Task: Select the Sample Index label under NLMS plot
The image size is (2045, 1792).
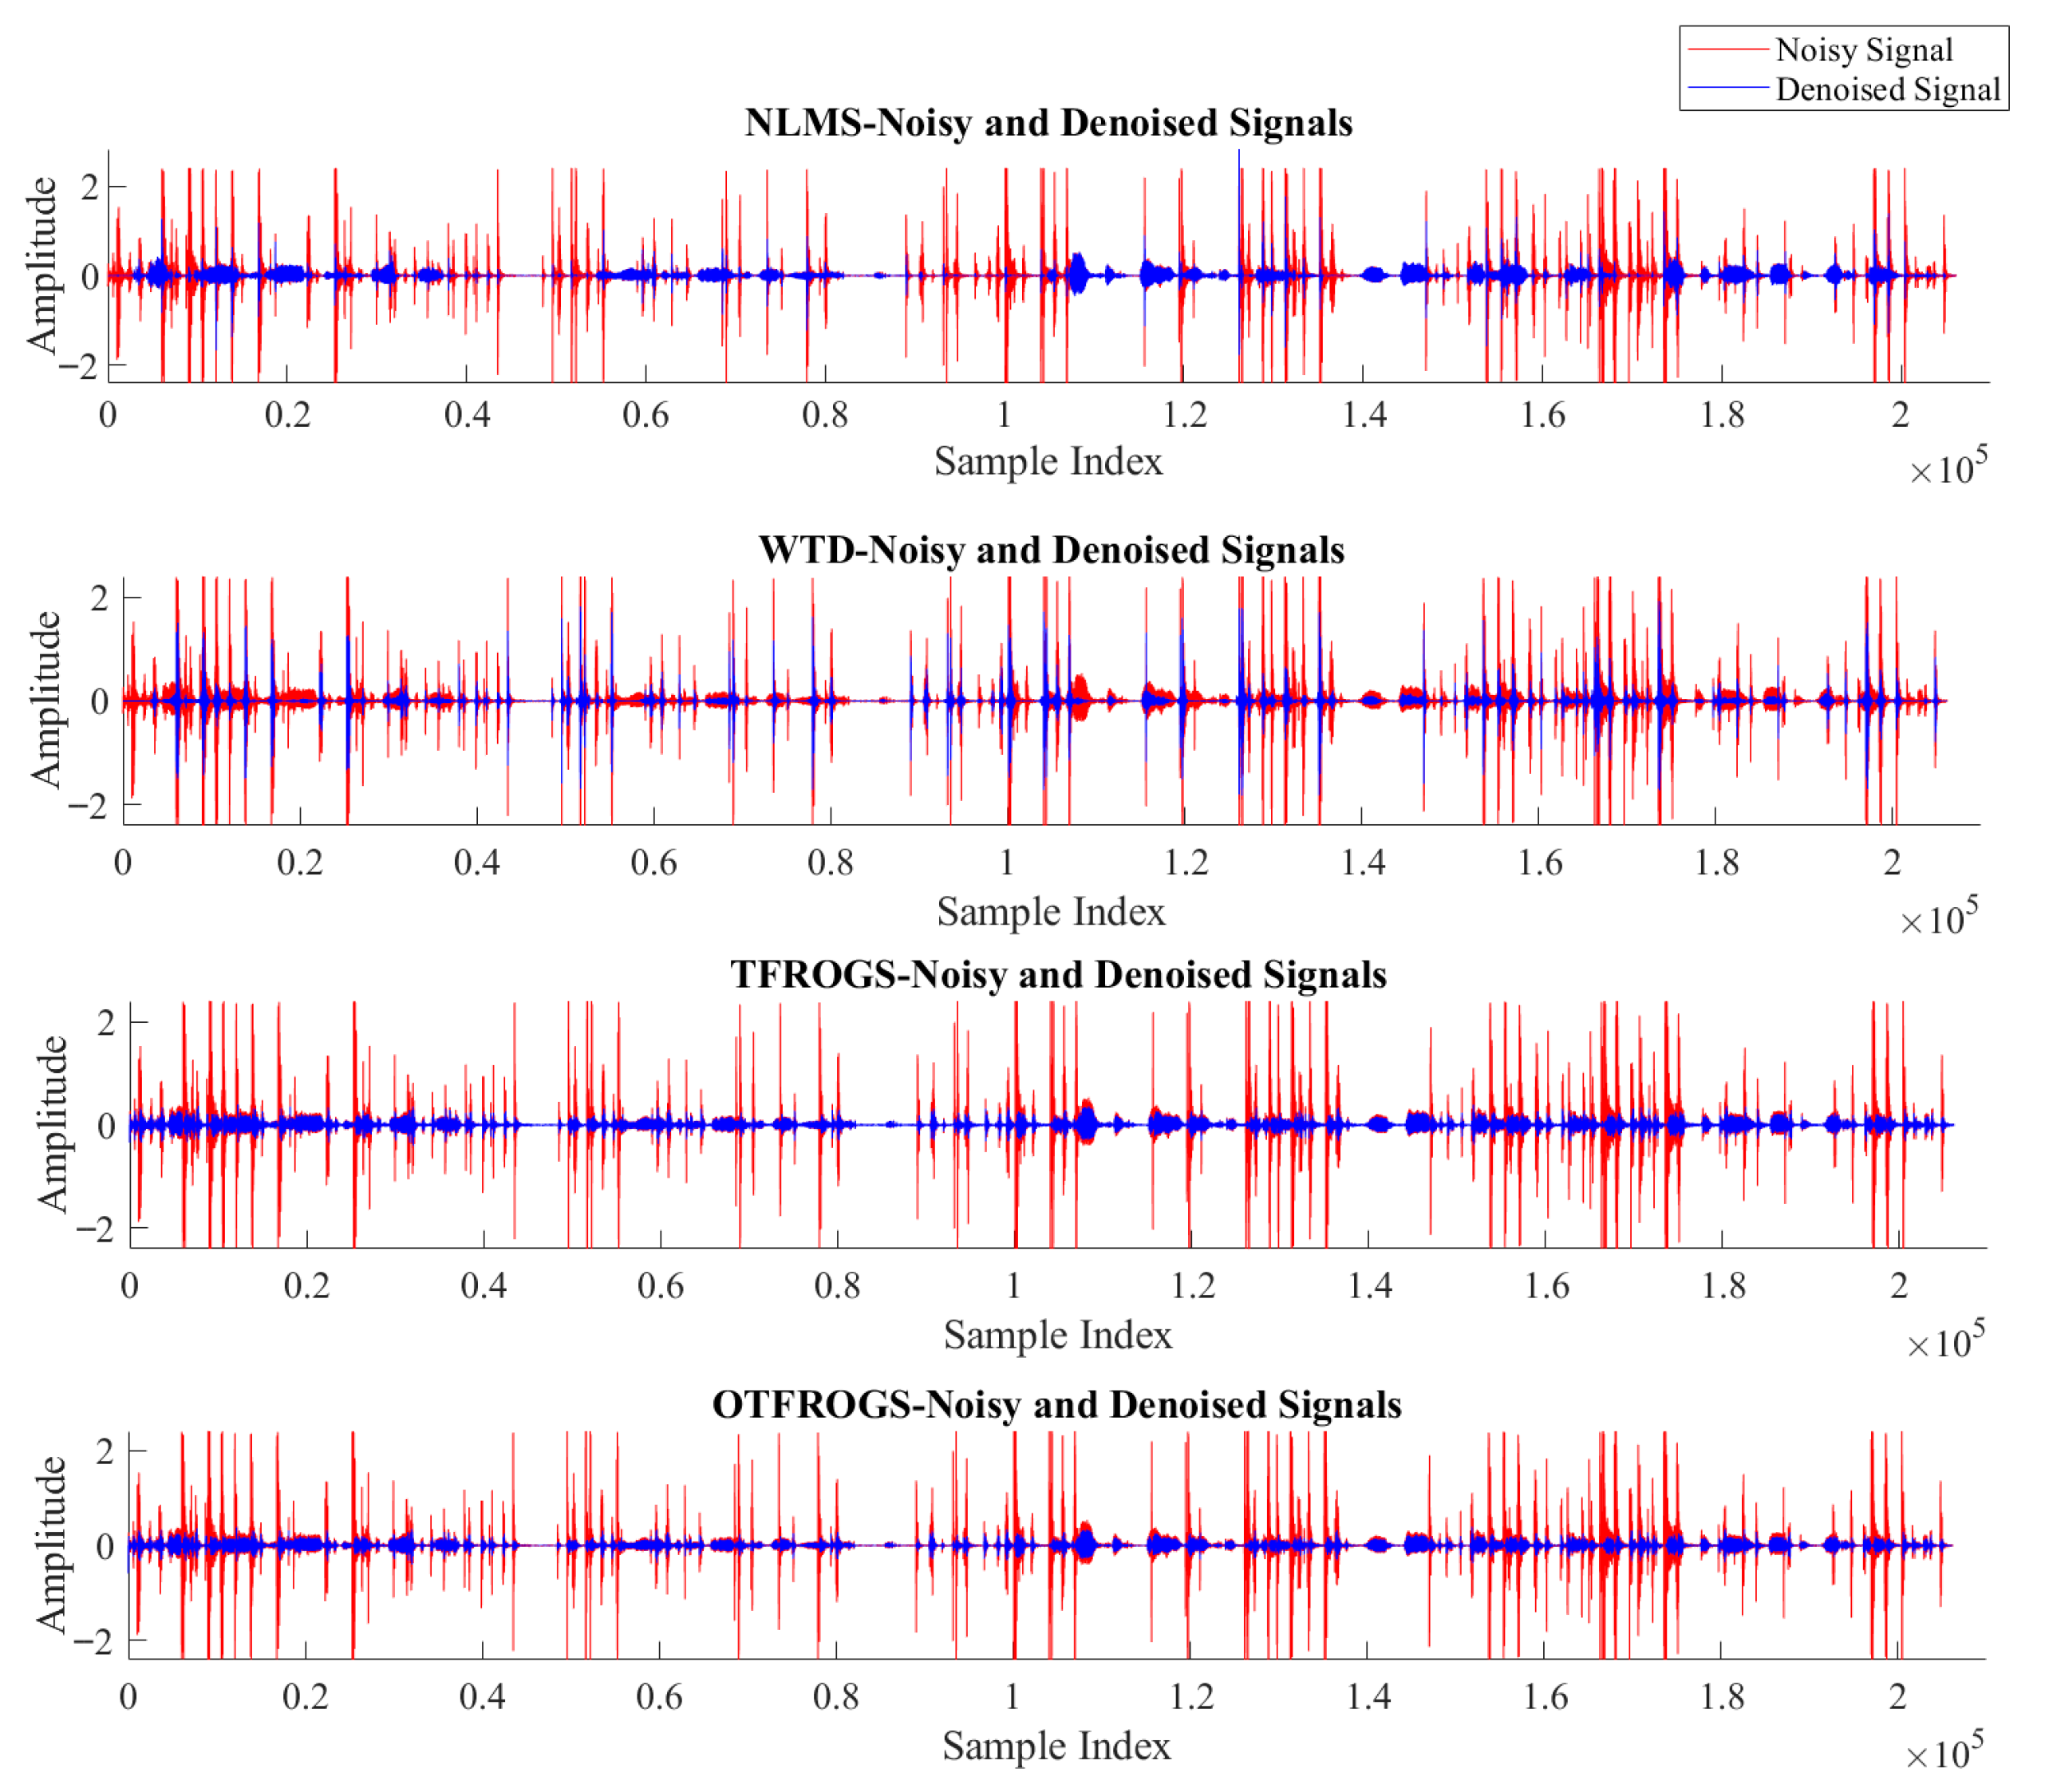Action: 1048,462
